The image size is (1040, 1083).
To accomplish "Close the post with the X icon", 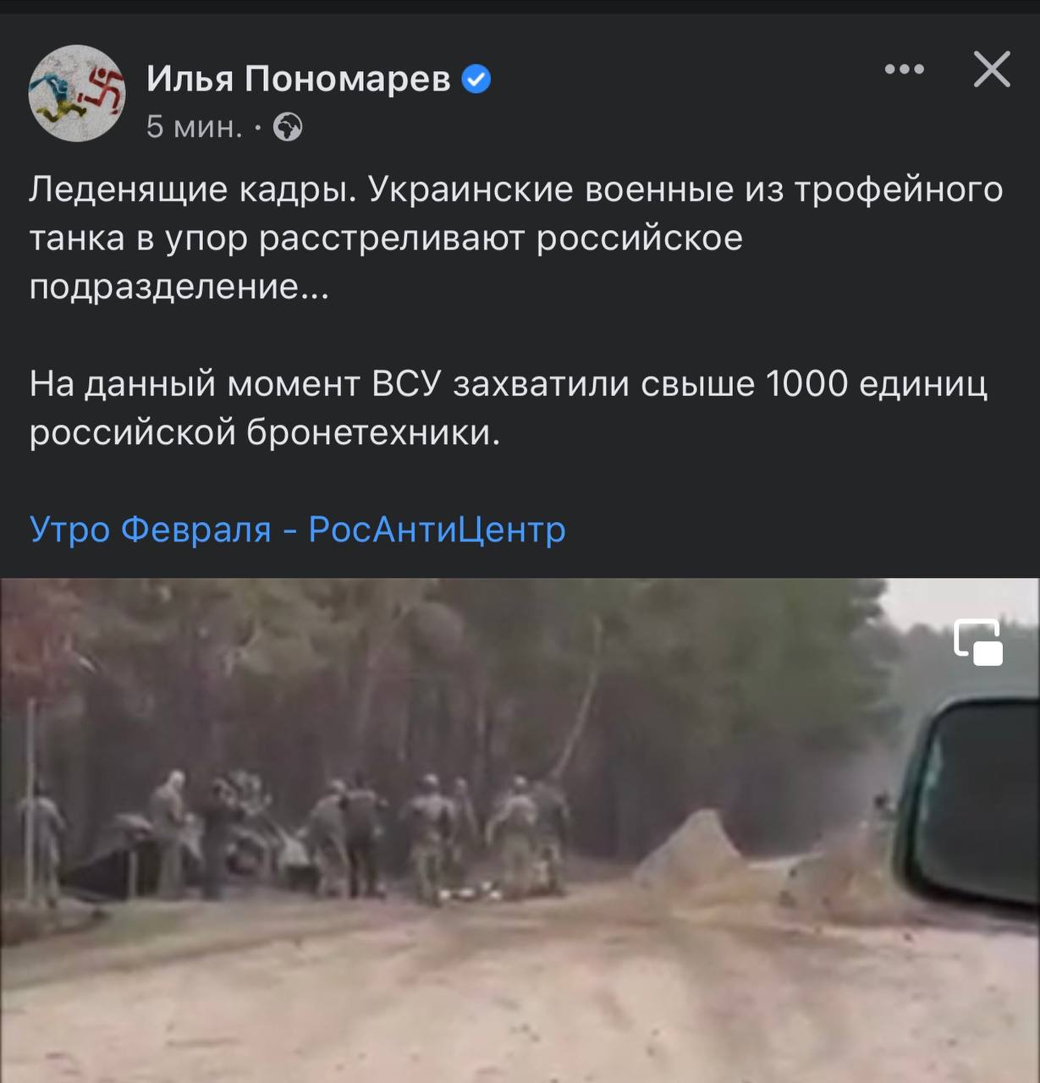I will point(992,69).
